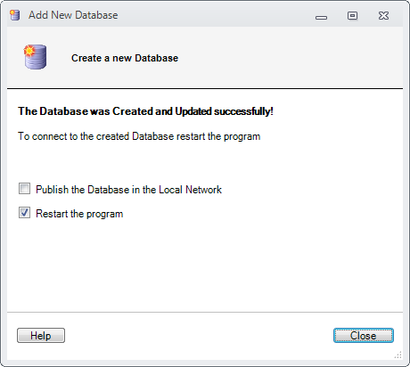Viewport: 410px width, 367px height.
Task: Enable Publish the Database in Local Network checkbox
Action: point(24,189)
